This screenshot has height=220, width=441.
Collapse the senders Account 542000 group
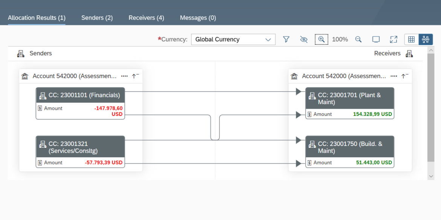pos(135,76)
